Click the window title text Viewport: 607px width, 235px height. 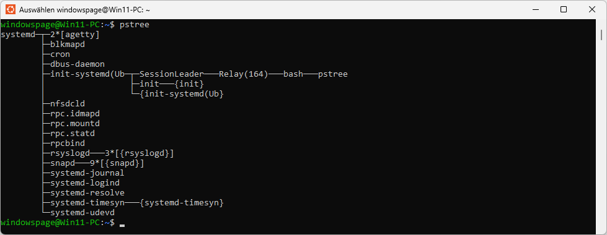click(82, 10)
